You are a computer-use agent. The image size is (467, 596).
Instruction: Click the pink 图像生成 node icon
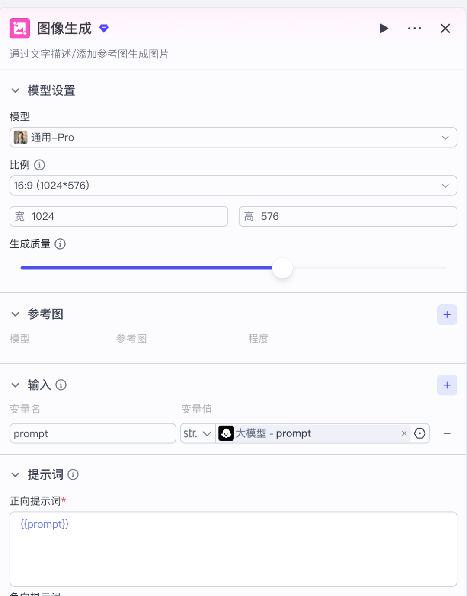(20, 29)
